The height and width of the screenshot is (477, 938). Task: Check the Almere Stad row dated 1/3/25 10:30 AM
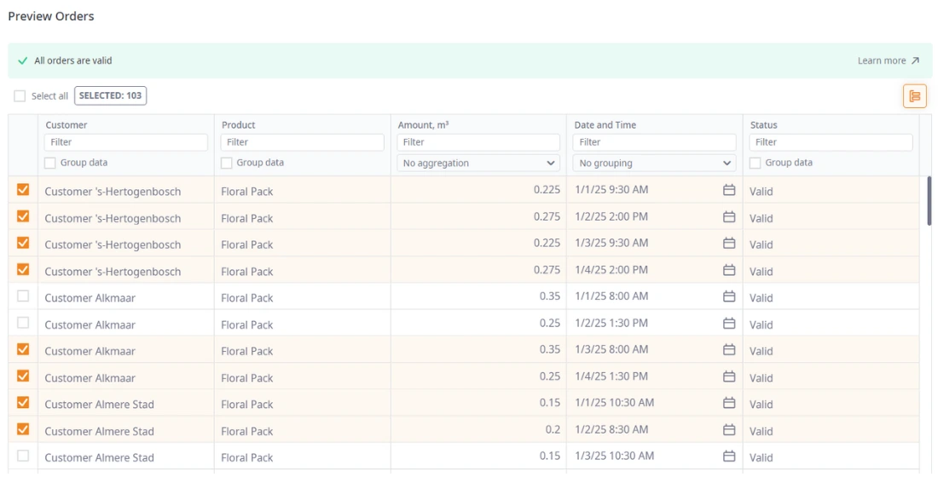(23, 456)
